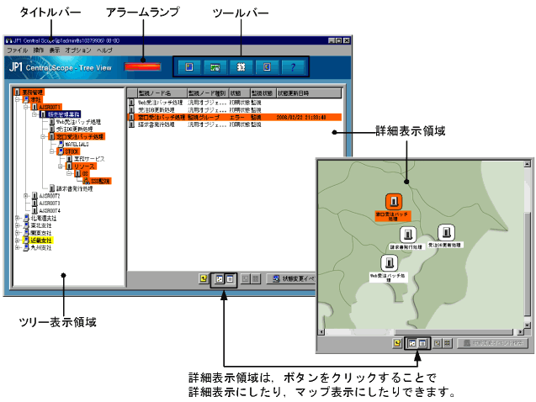Select the 受注DB更新処理 row in the list
536x402 pixels.
235,110
